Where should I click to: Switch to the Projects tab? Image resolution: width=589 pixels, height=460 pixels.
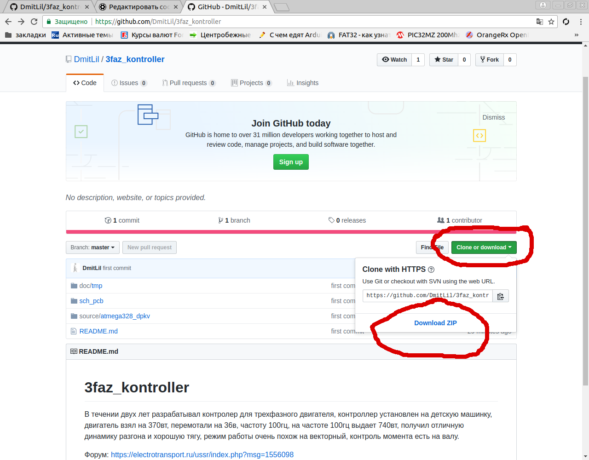[x=251, y=83]
